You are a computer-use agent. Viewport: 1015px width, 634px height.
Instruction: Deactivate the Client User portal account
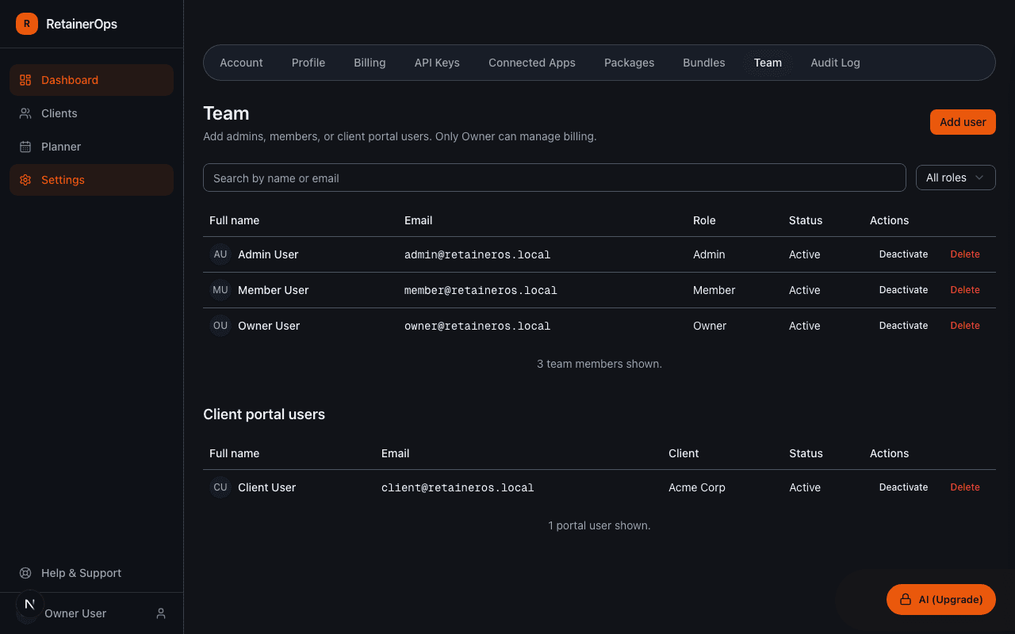tap(903, 487)
